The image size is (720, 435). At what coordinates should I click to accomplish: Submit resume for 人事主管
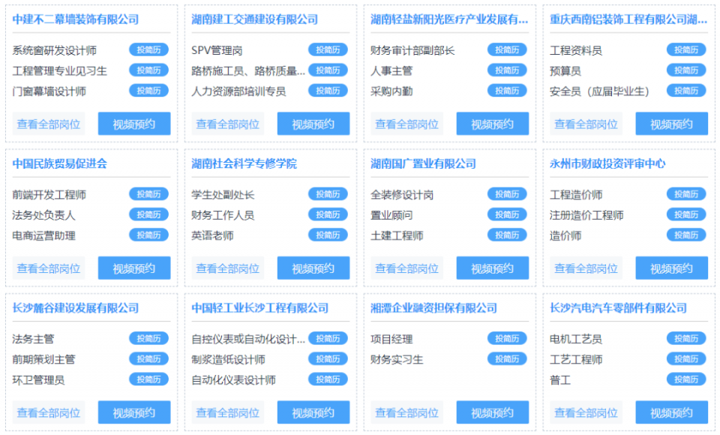507,70
